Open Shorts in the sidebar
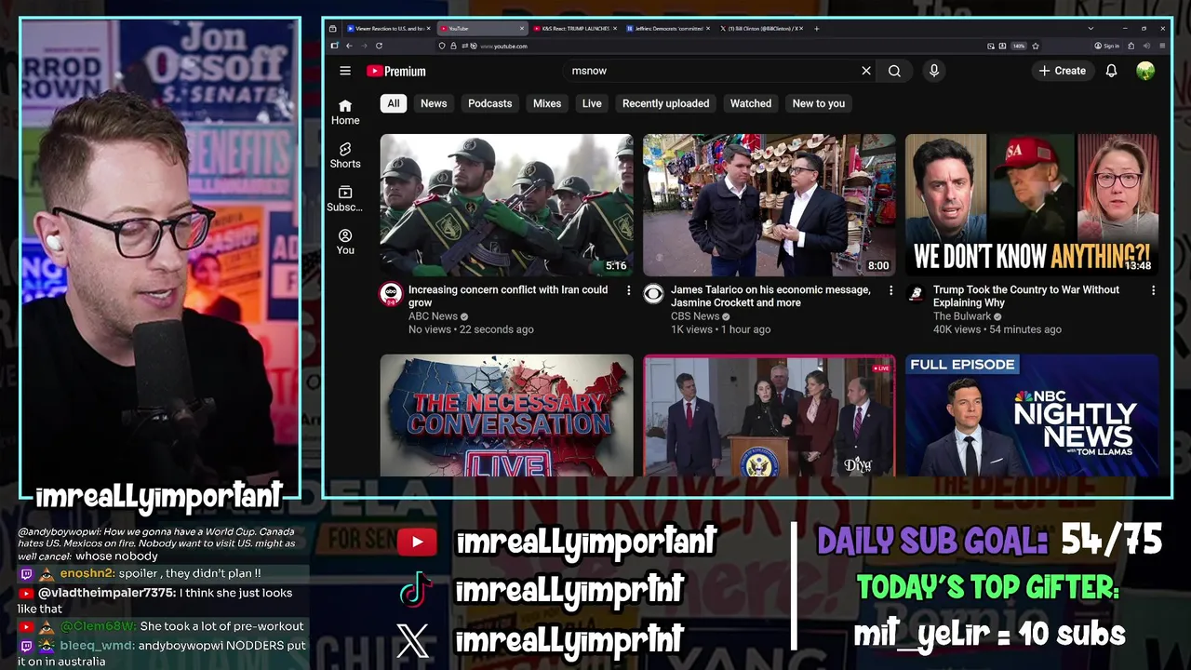Viewport: 1191px width, 670px height. pos(345,155)
